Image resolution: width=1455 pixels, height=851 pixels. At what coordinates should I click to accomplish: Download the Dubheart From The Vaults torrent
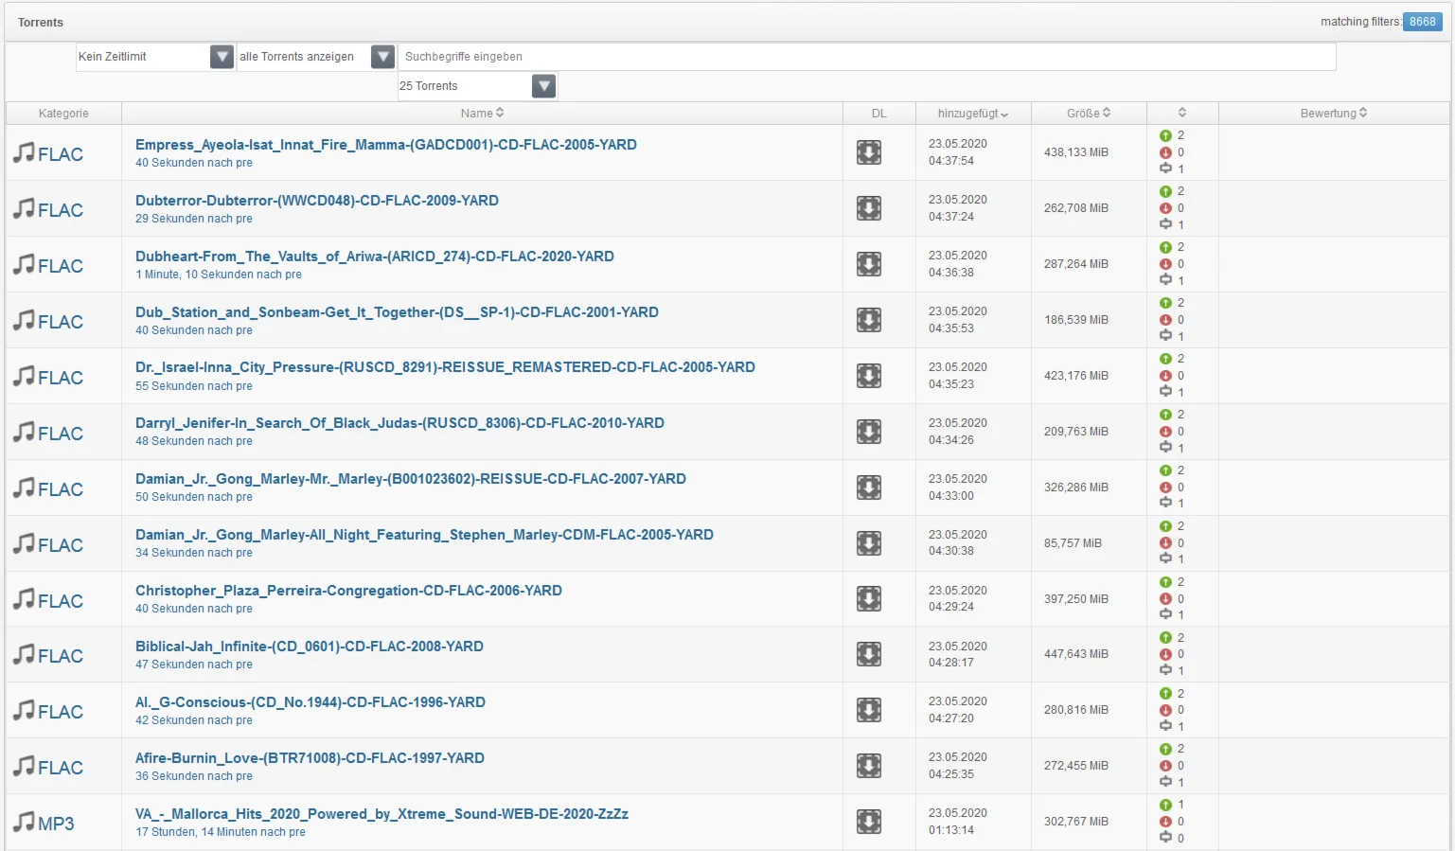[868, 264]
